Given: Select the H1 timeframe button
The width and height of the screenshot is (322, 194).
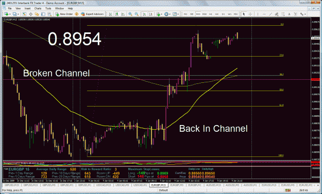Looking at the screenshot, I should coord(211,14).
